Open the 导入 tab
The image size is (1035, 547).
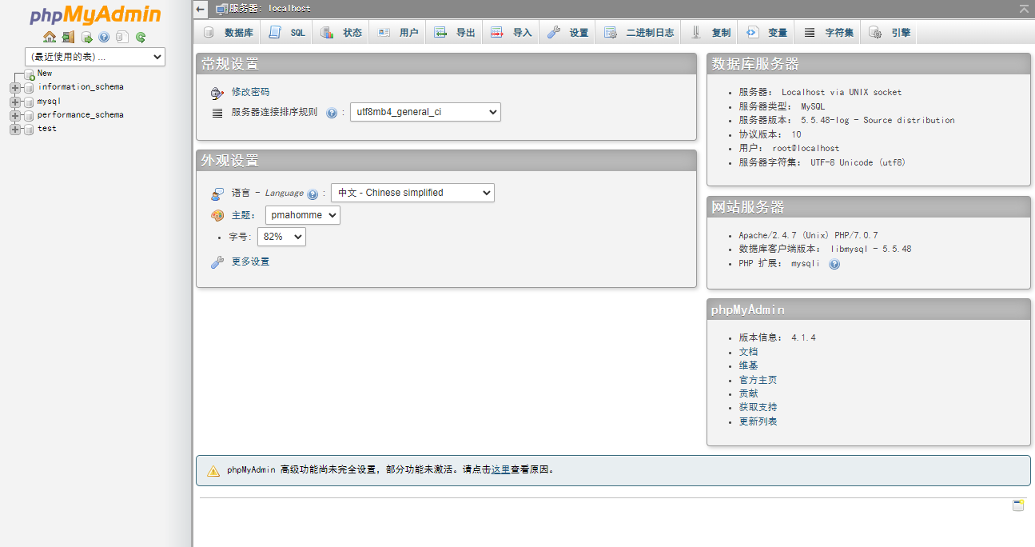(512, 33)
